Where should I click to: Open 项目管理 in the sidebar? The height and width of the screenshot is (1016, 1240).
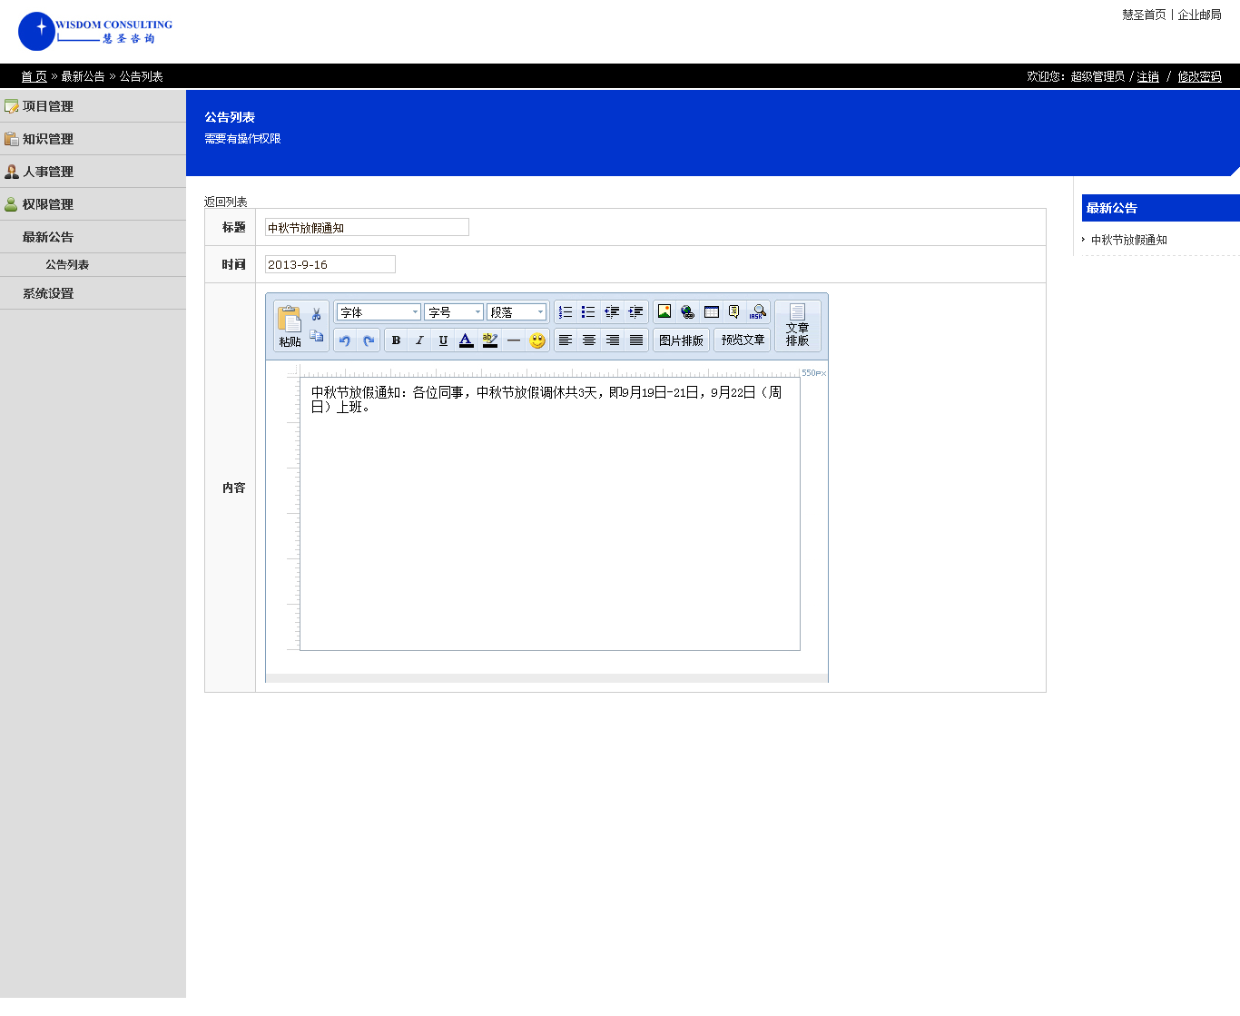tap(48, 106)
